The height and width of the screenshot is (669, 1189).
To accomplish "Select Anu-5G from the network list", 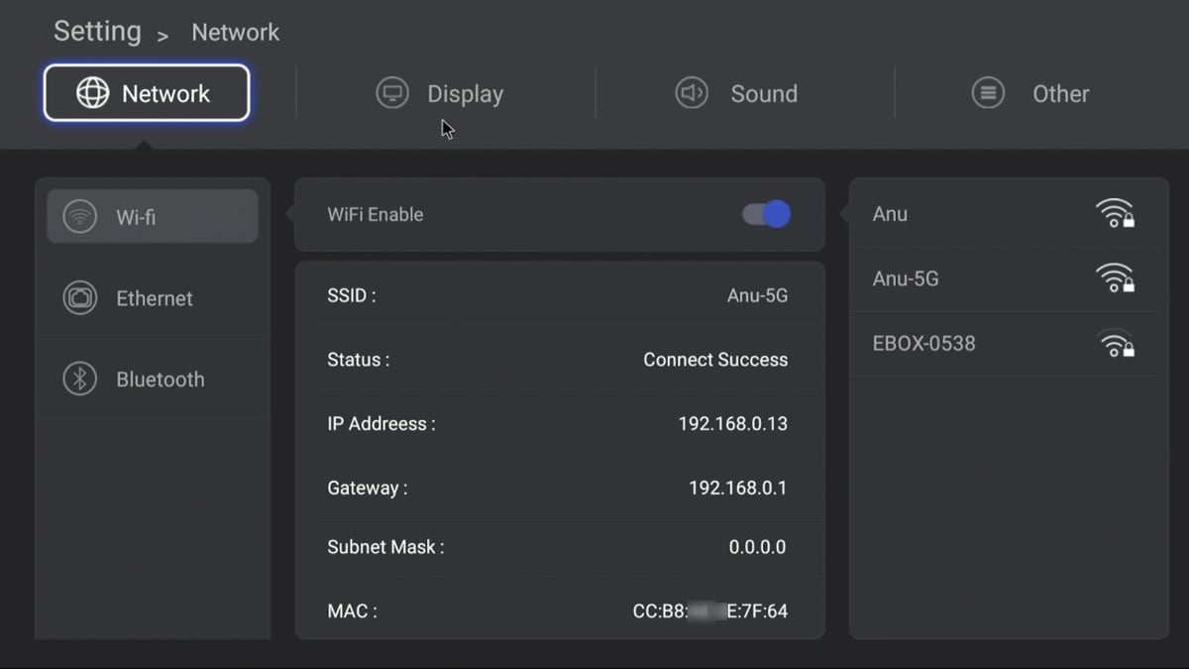I will point(991,279).
